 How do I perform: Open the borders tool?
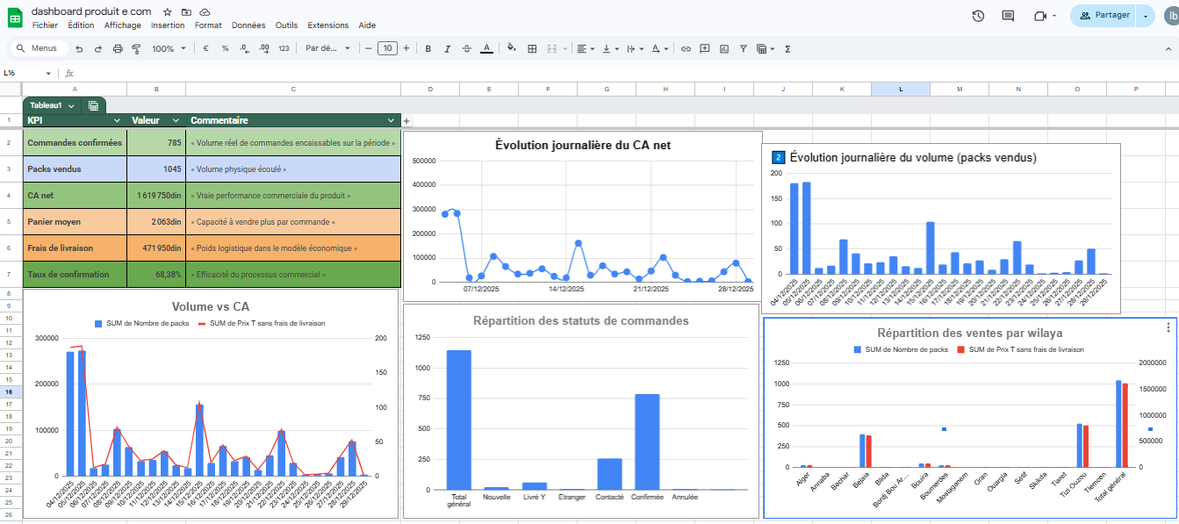click(531, 49)
